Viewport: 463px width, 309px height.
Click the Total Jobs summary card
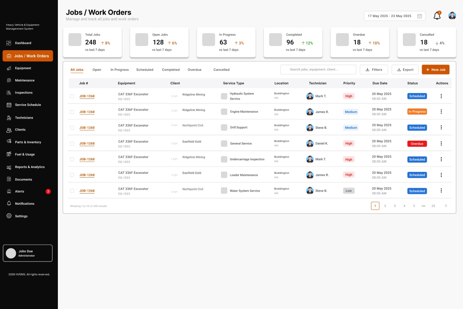[92, 42]
